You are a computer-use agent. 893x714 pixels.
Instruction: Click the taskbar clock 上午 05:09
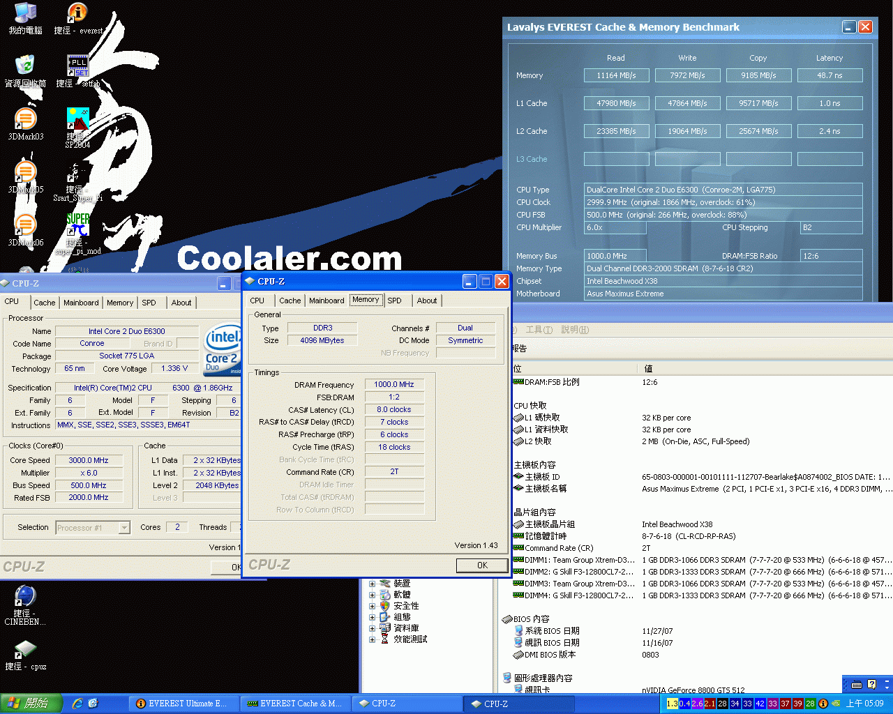click(x=865, y=704)
